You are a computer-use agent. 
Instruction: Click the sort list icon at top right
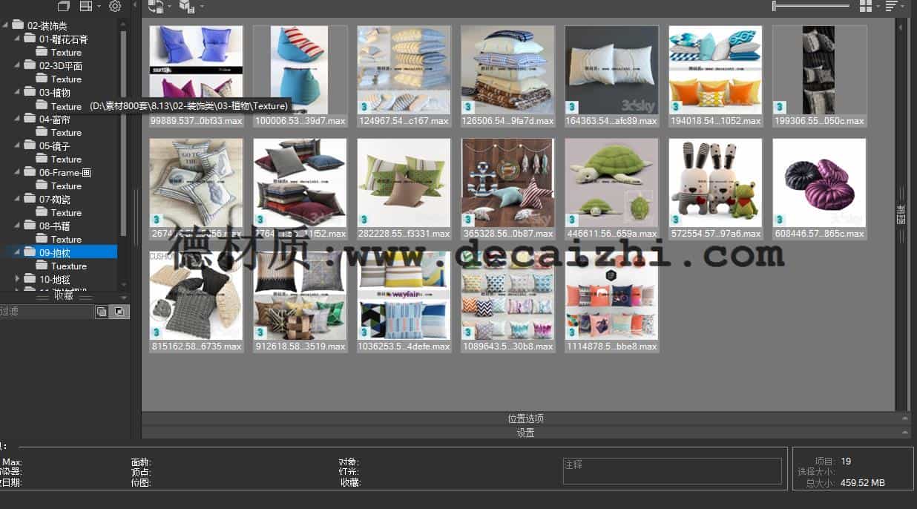point(890,6)
